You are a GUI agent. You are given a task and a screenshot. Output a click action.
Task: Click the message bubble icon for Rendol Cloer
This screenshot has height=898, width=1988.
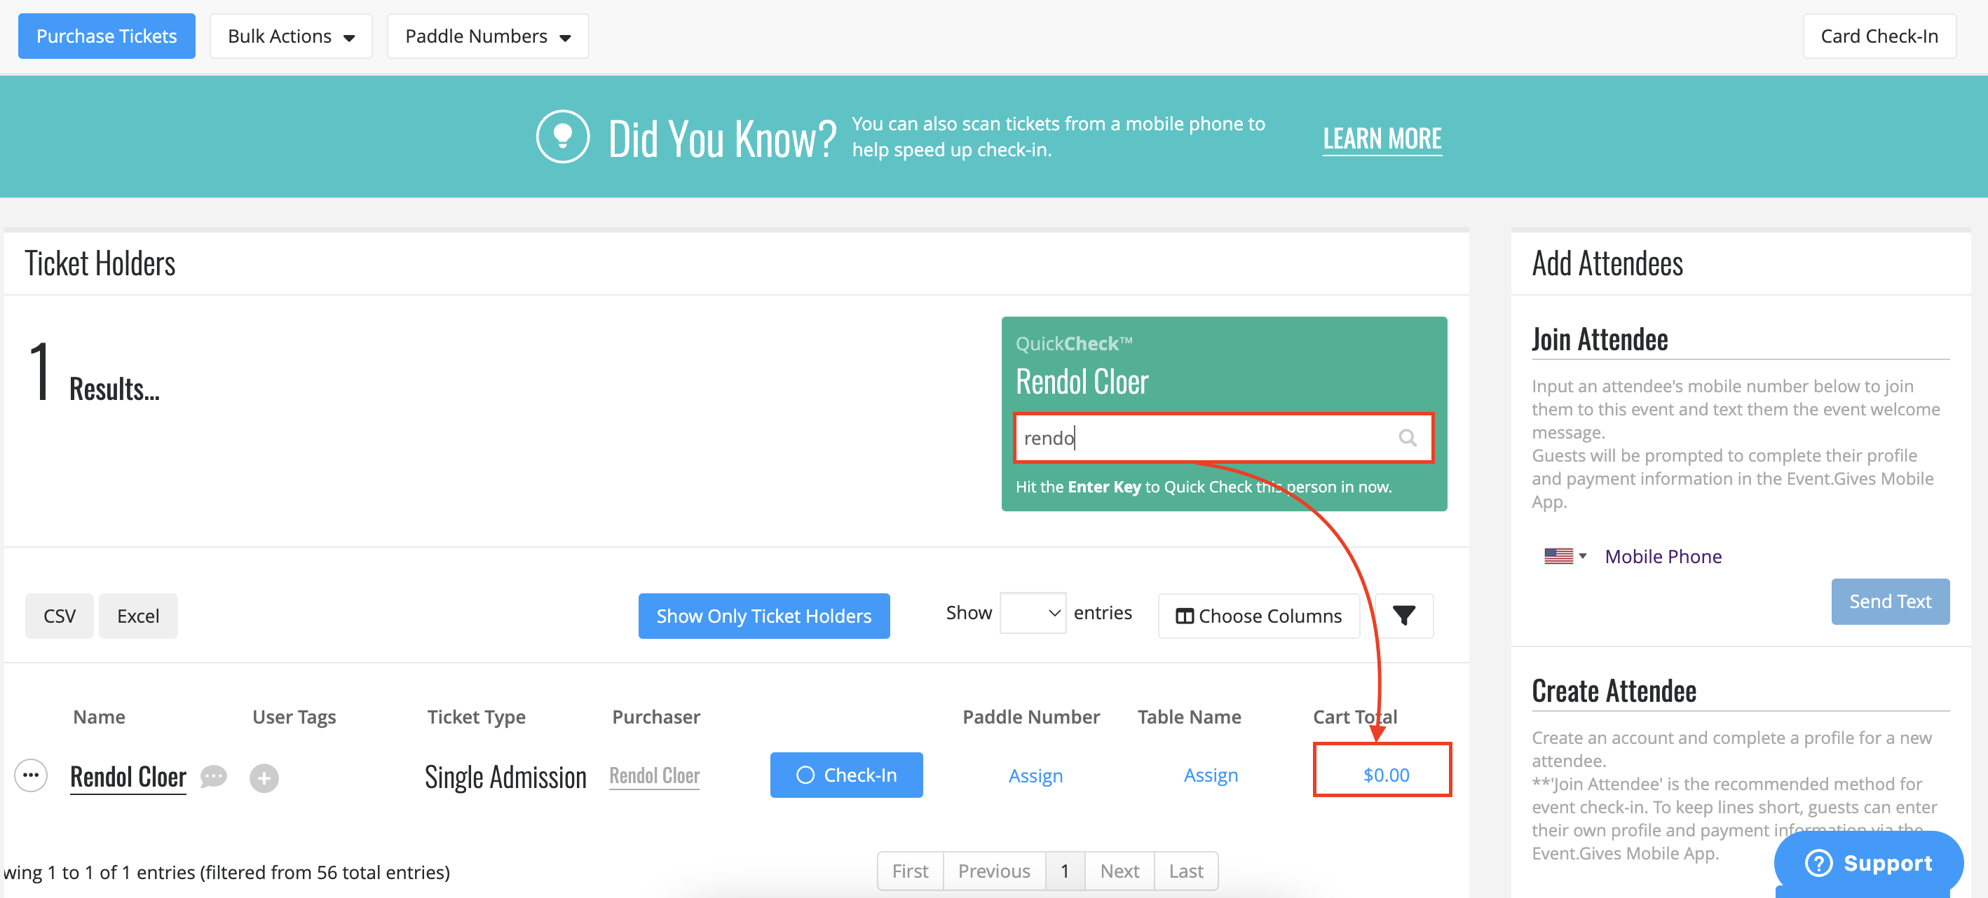214,776
